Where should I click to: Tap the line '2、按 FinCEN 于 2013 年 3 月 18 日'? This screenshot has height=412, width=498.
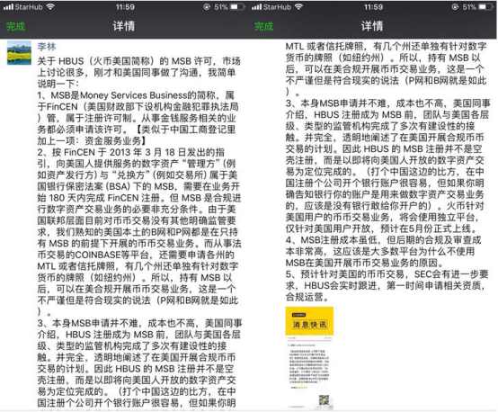[x=131, y=152]
